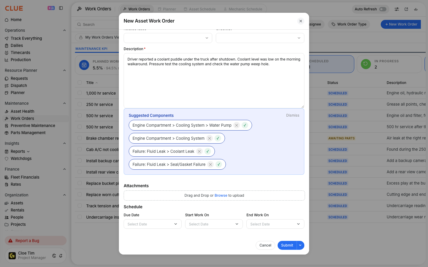Reject the Water Pump suggested component

click(x=237, y=125)
